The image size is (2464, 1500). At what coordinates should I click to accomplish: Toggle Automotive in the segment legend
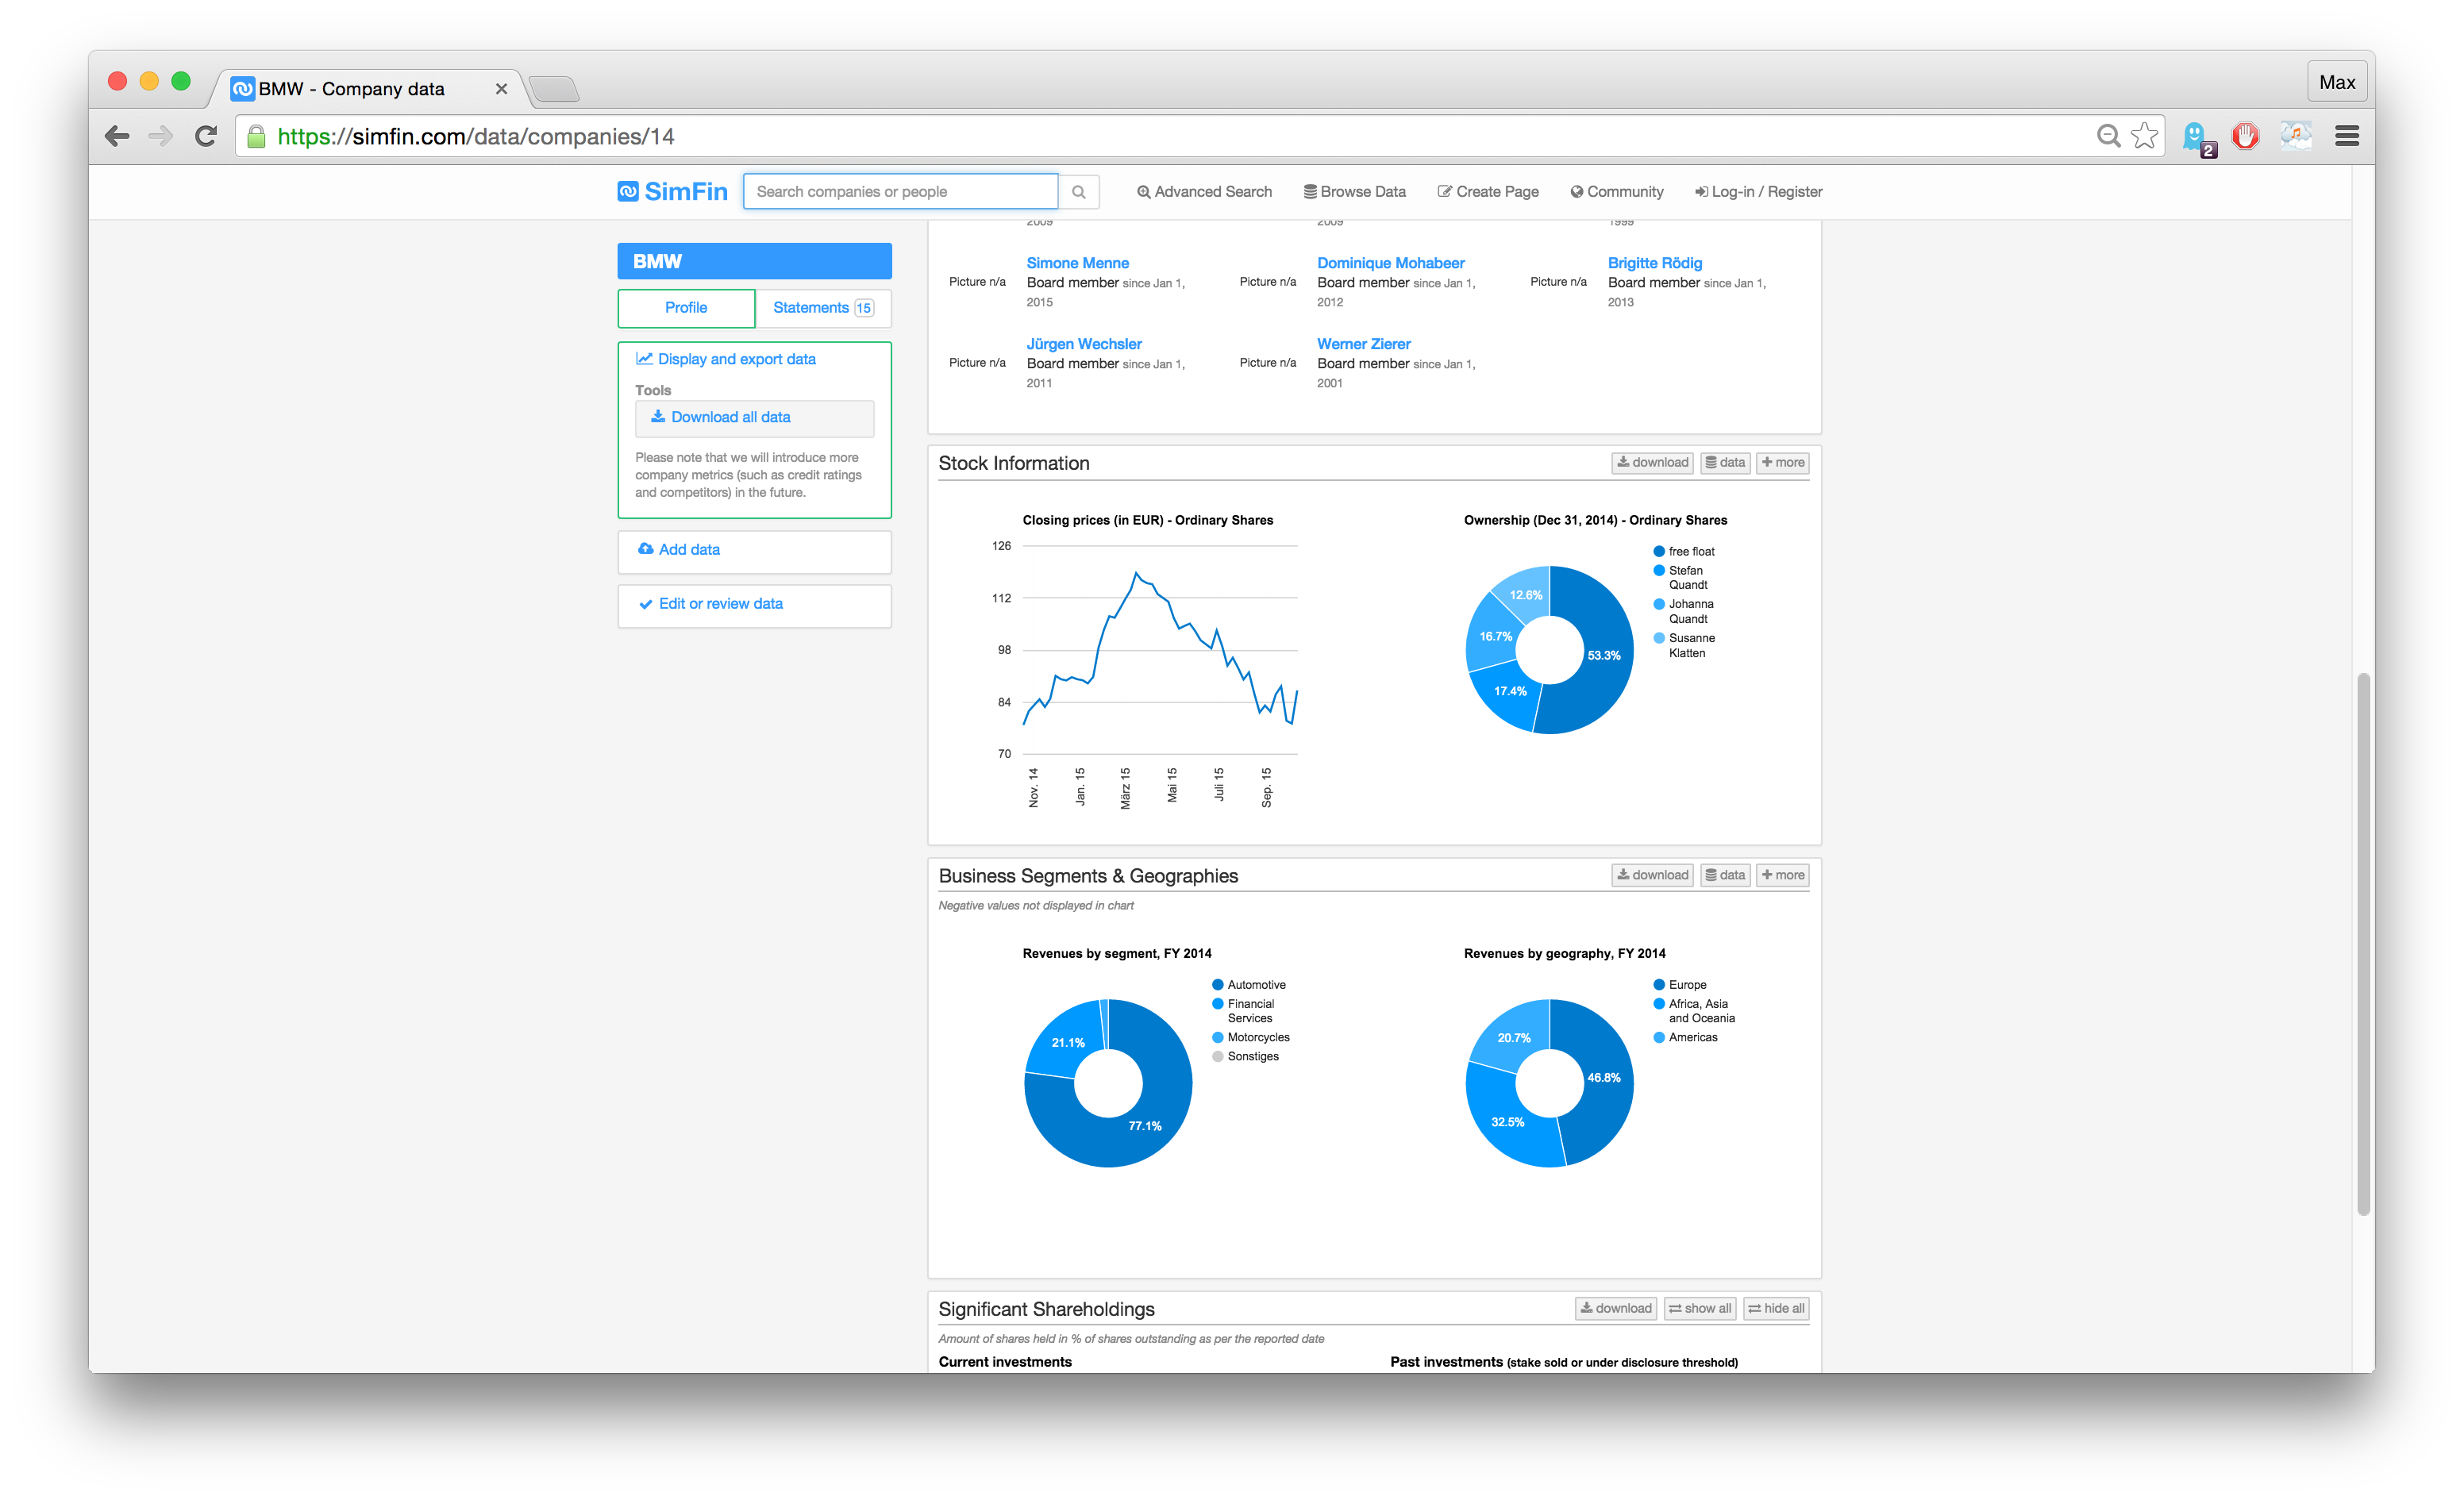click(x=1255, y=985)
